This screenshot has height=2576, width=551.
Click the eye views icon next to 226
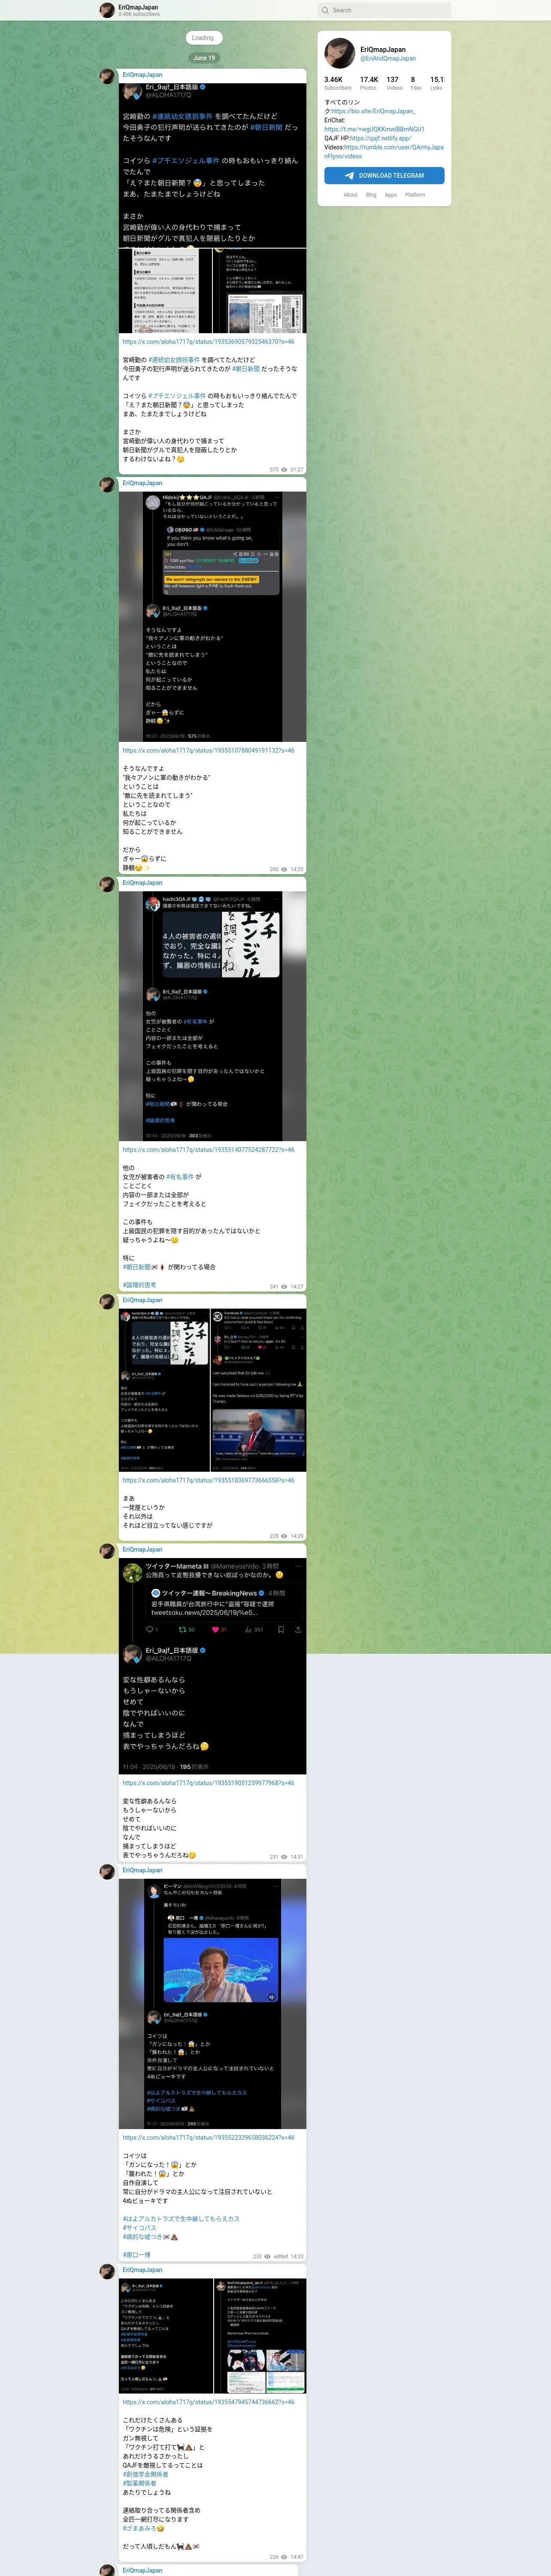284,2557
